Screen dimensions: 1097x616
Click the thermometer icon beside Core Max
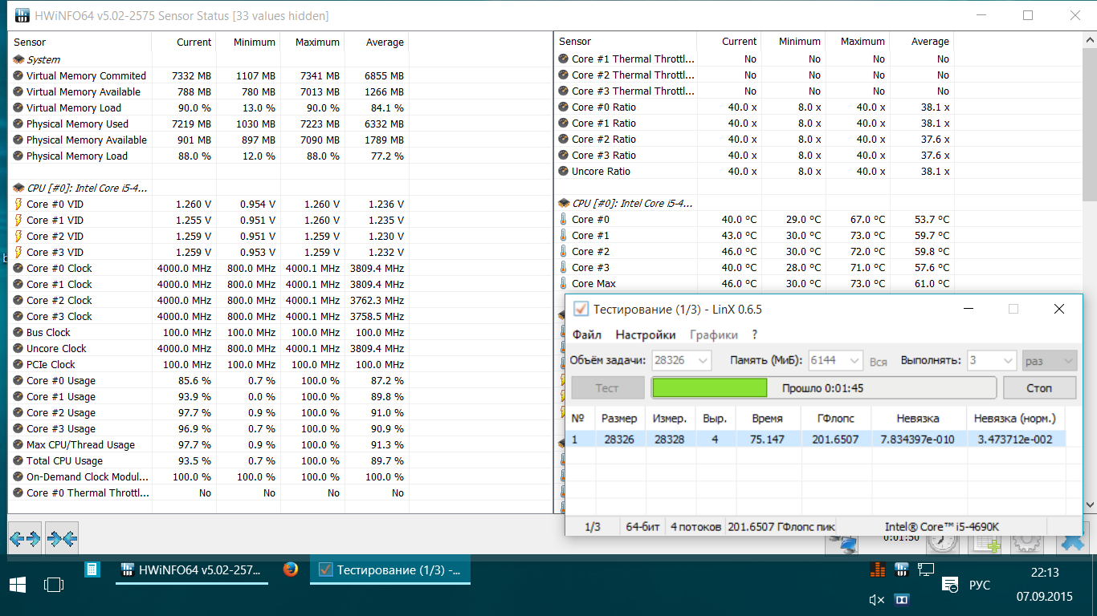[564, 283]
